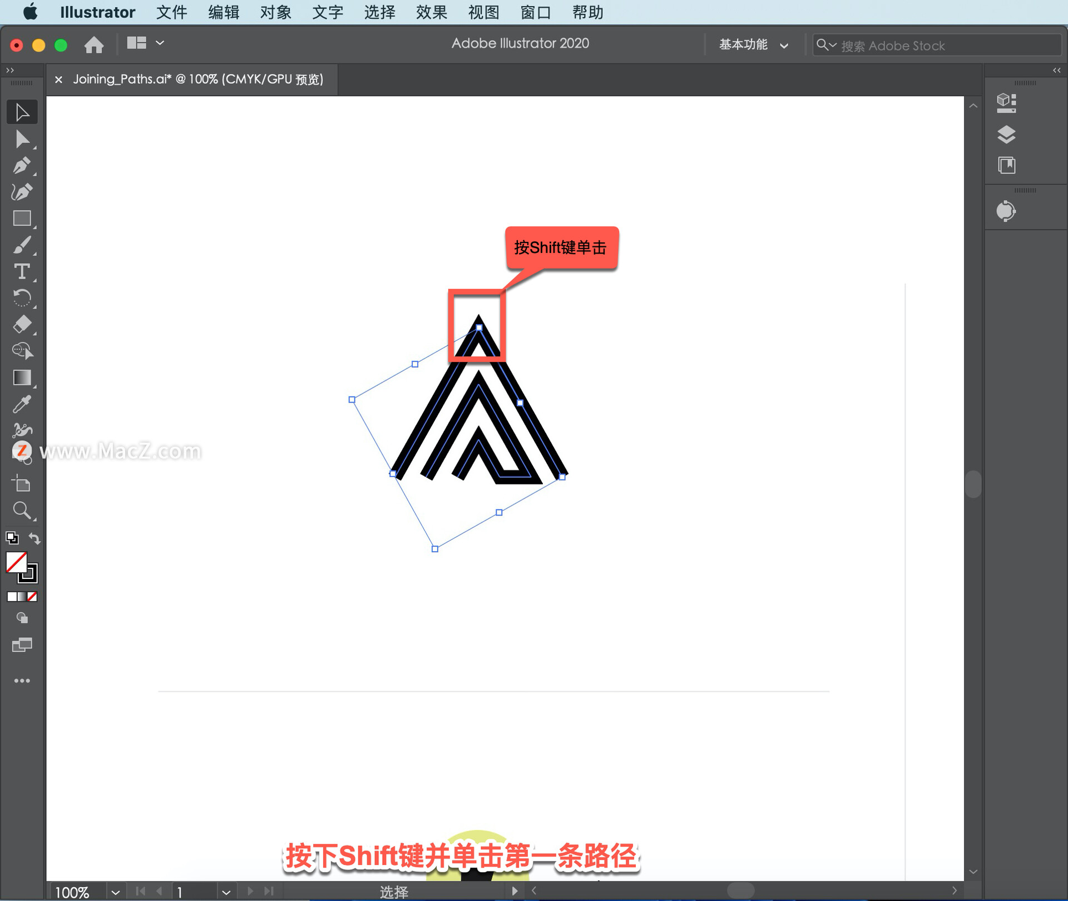The width and height of the screenshot is (1068, 901).
Task: Select the Direct Selection tool
Action: click(x=22, y=139)
